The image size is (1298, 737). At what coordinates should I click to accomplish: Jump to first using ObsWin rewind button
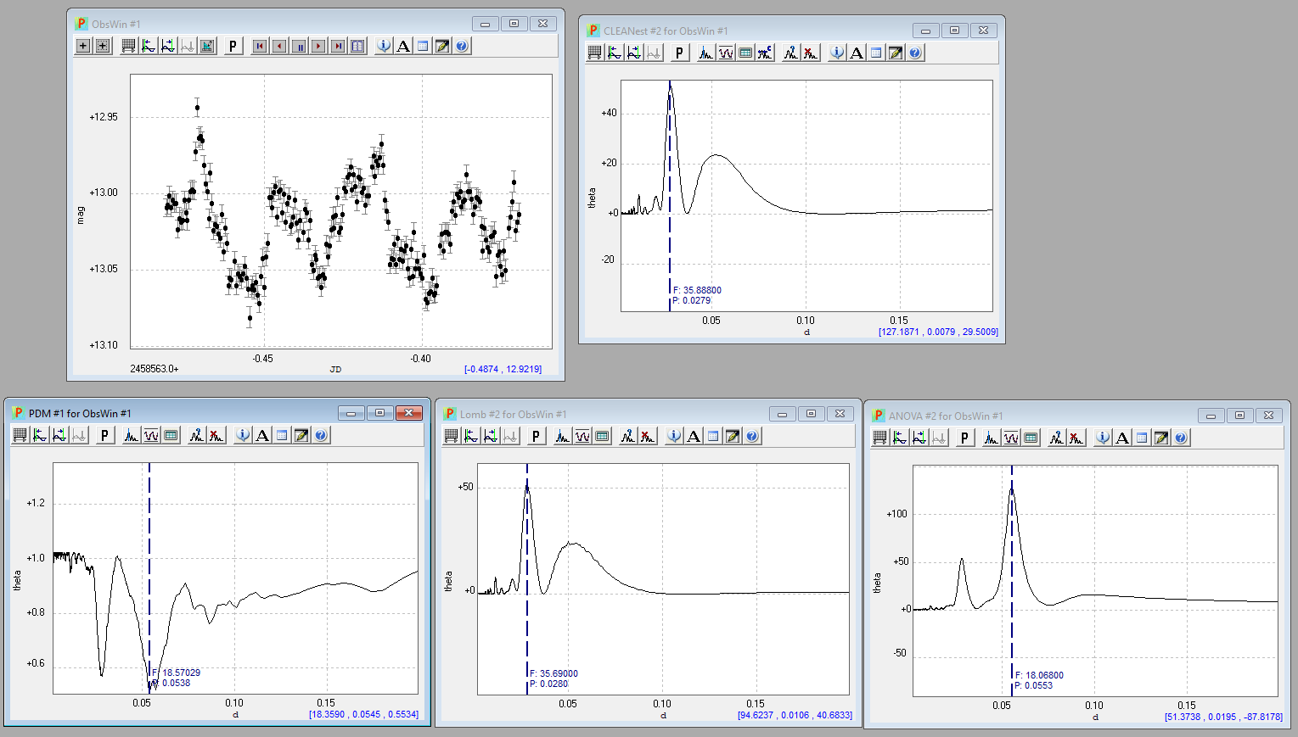[x=260, y=47]
